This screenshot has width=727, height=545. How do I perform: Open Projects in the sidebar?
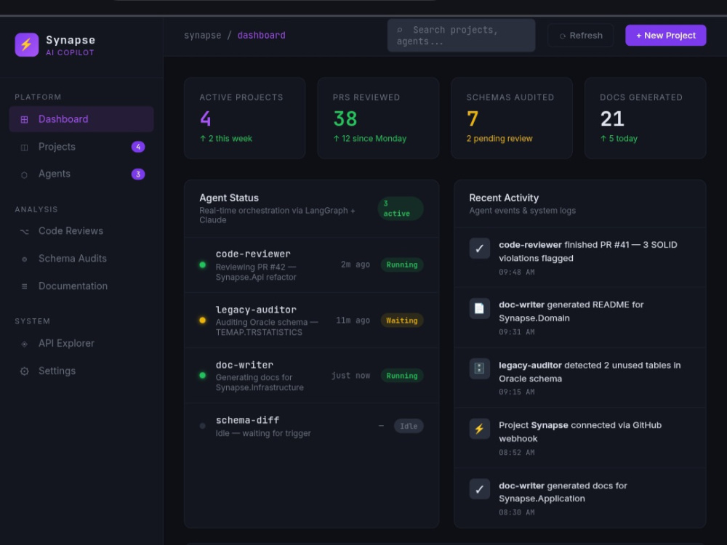tap(81, 147)
